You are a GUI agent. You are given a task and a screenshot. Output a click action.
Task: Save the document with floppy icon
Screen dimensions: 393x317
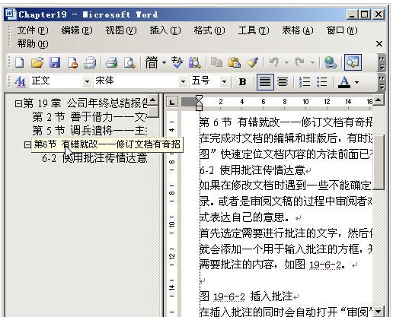click(55, 62)
